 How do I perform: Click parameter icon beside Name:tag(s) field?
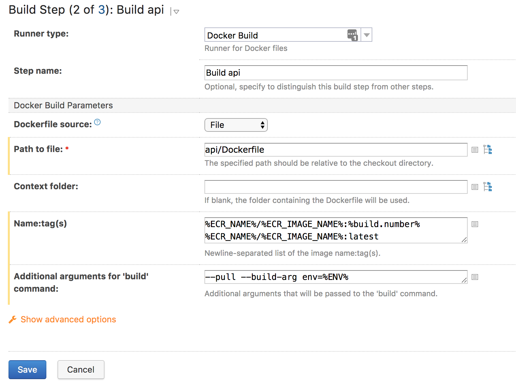click(x=475, y=224)
